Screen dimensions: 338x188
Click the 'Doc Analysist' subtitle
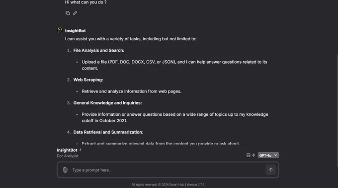click(68, 156)
